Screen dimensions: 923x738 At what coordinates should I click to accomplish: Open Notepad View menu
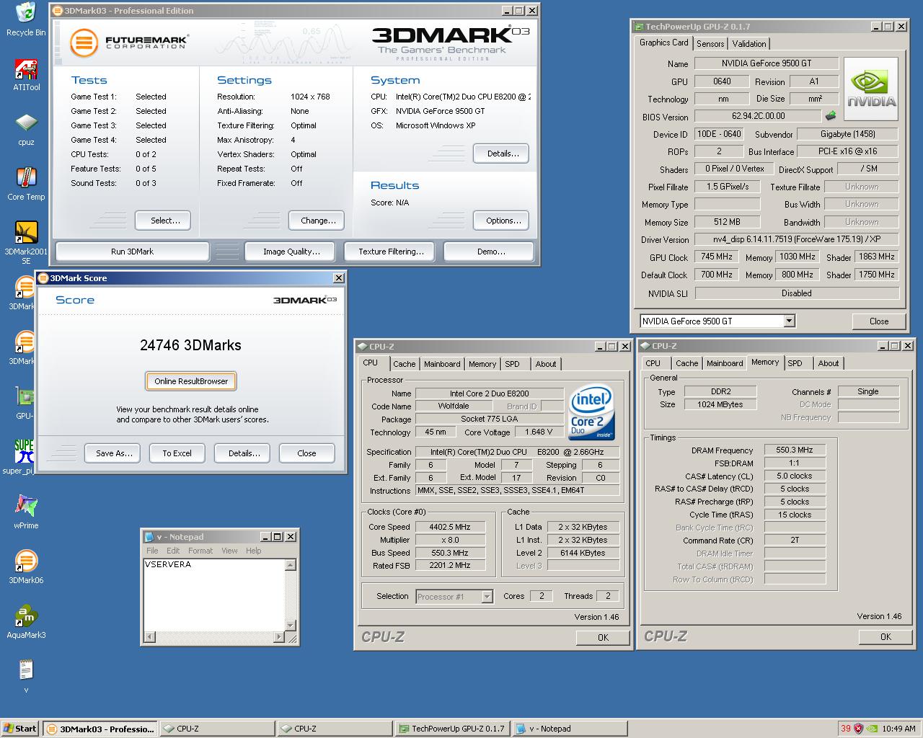tap(229, 551)
